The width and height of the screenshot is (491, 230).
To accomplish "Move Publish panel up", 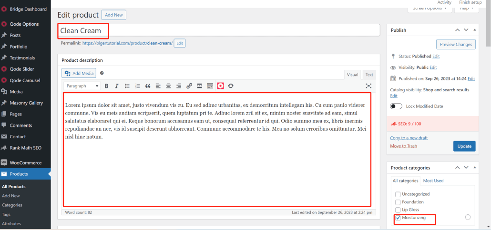I will tap(458, 30).
